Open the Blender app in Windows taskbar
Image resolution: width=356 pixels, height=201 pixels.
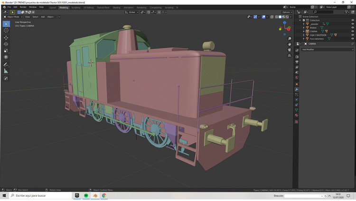point(95,196)
